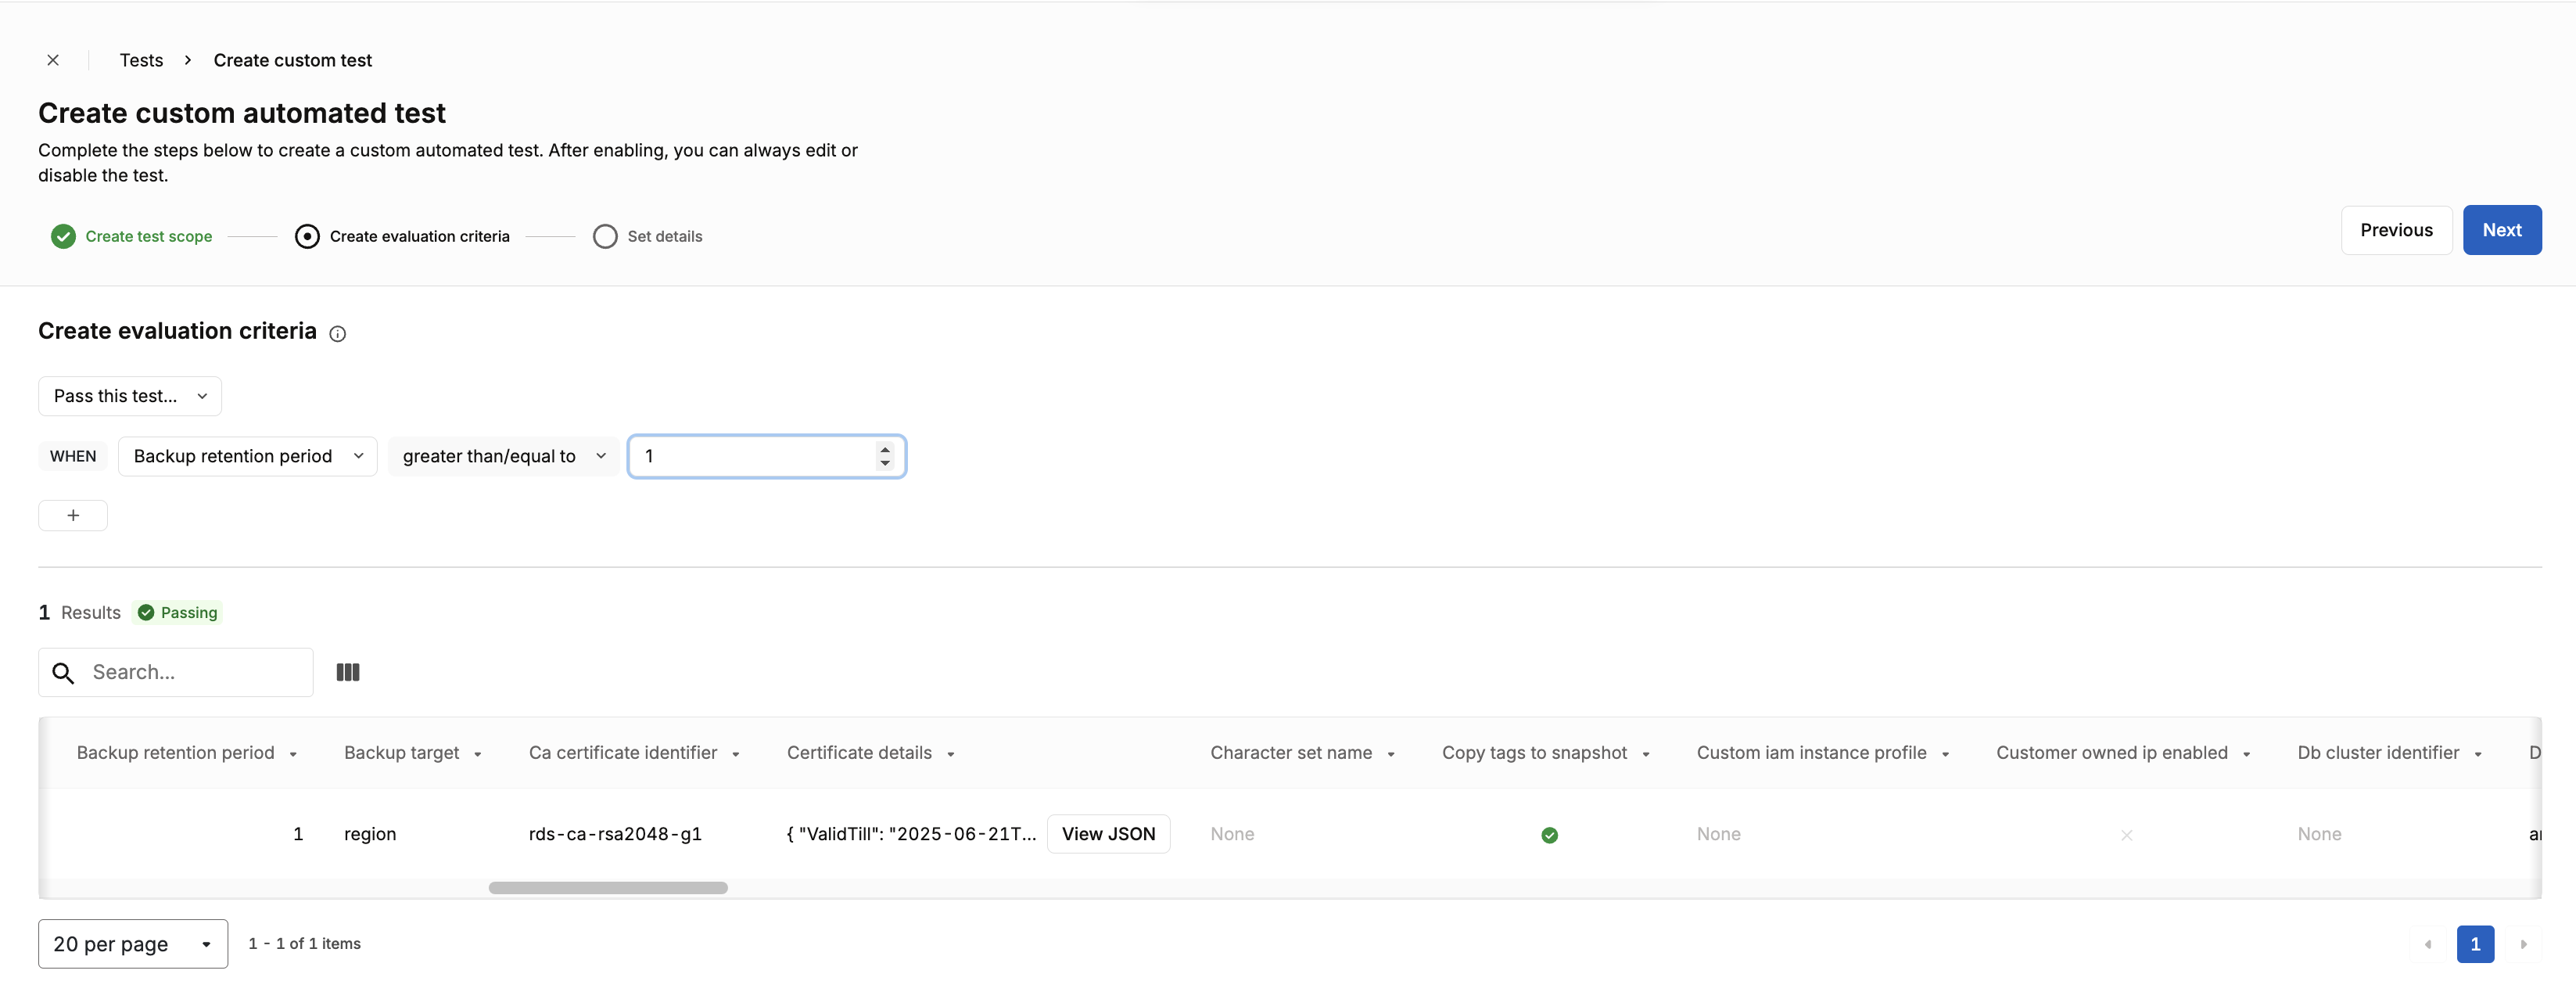Click the completed Create test scope step

131,236
